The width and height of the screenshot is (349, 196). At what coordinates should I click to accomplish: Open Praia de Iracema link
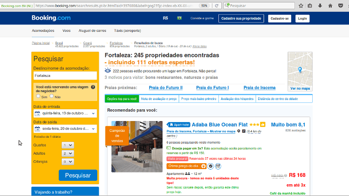260,88
